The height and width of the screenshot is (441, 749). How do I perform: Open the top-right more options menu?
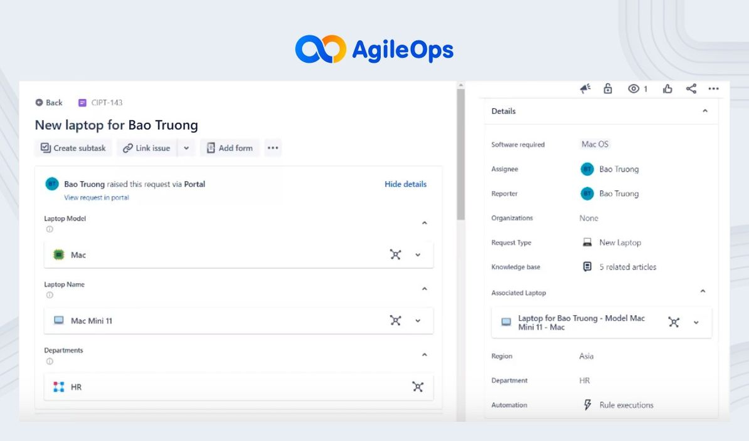click(714, 89)
